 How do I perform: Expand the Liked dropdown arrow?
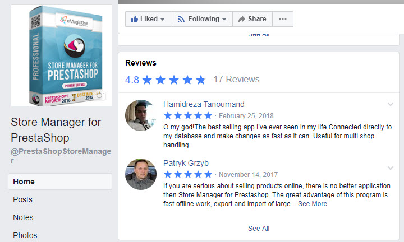click(162, 19)
